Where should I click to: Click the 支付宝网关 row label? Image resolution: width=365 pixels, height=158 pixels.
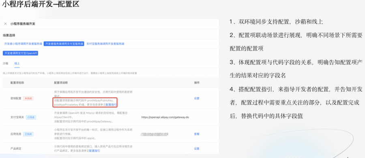(x=17, y=117)
